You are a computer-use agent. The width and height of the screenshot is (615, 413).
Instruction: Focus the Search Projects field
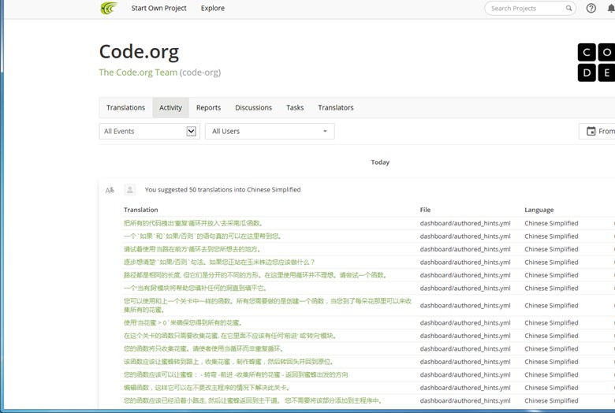[530, 8]
